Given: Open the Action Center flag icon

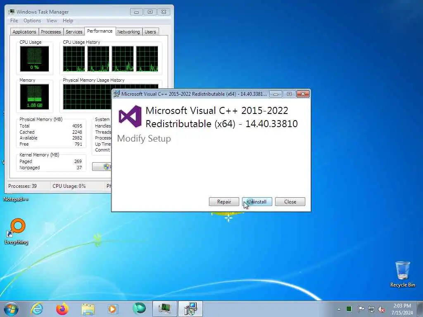Looking at the screenshot, I should pos(361,309).
